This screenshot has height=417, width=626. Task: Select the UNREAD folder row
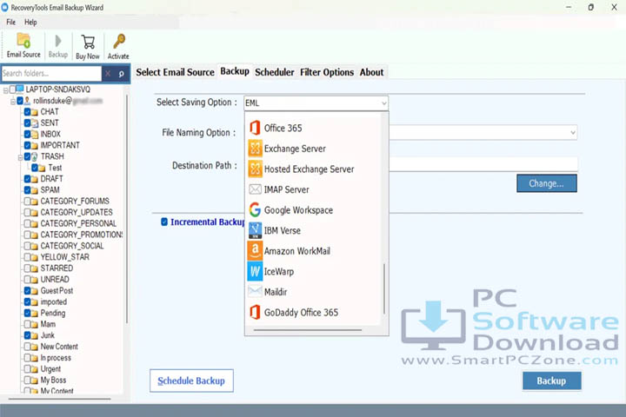tap(55, 280)
